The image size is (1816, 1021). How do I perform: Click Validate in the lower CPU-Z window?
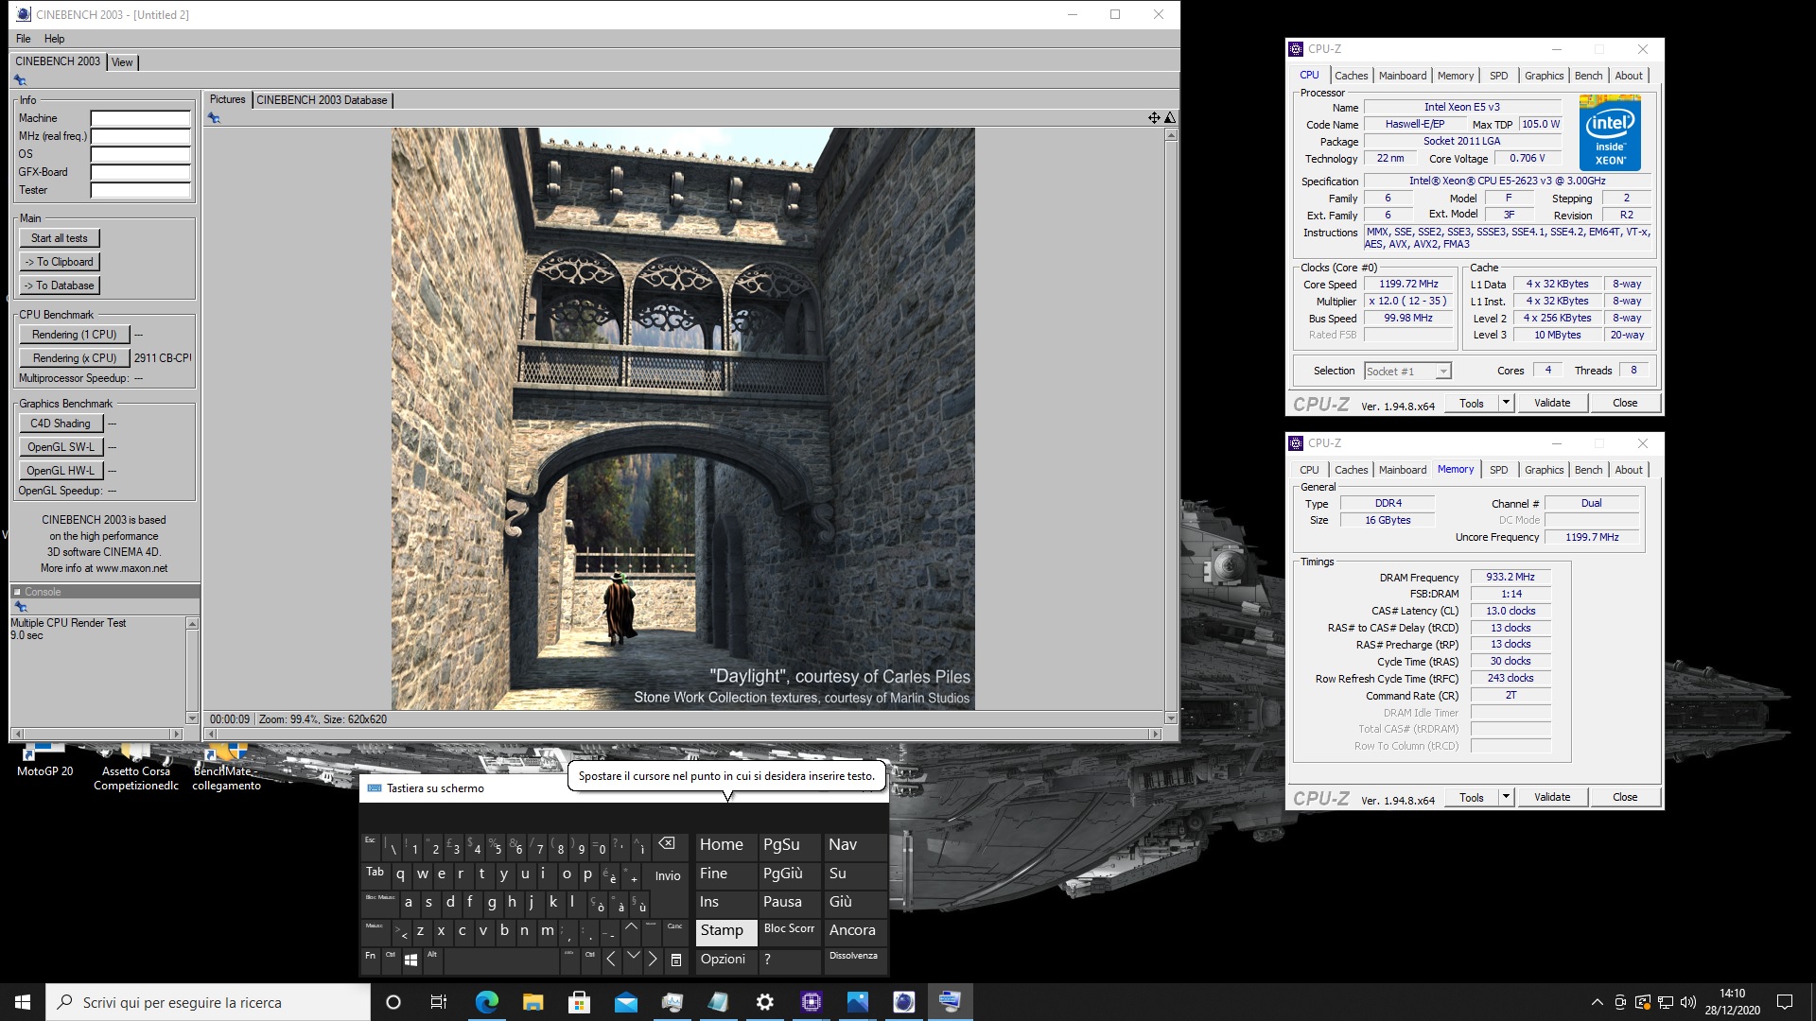coord(1551,797)
